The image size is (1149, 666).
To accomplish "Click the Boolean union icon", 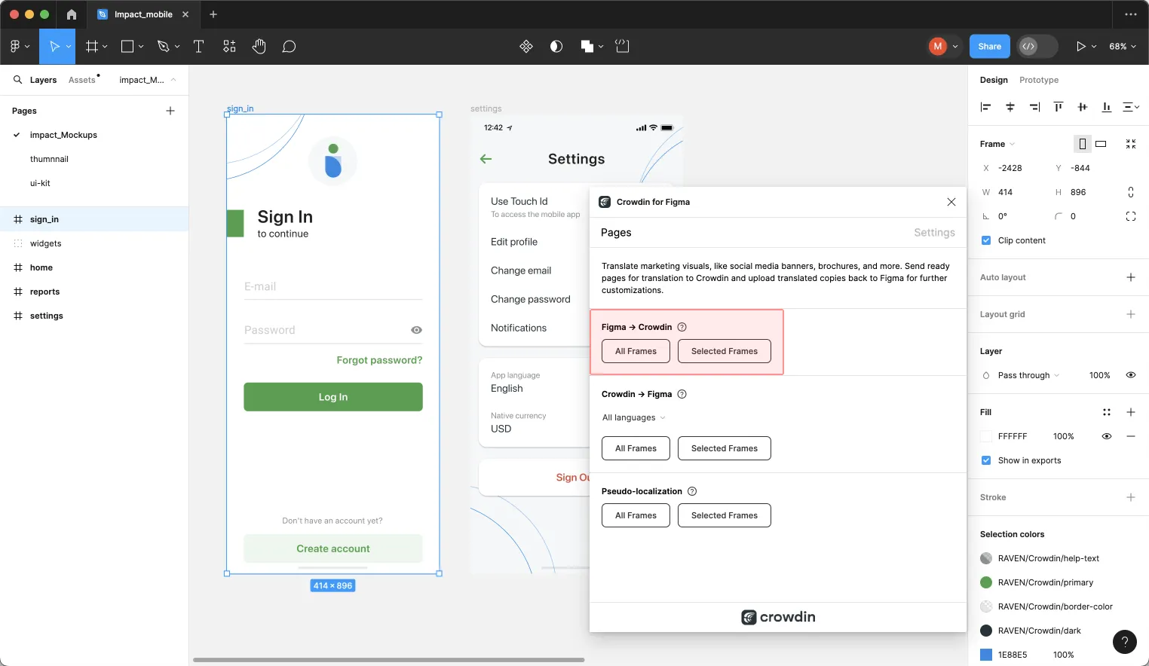I will tap(587, 47).
